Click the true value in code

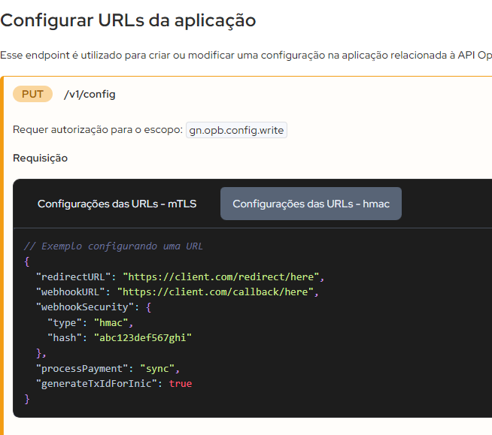click(181, 384)
